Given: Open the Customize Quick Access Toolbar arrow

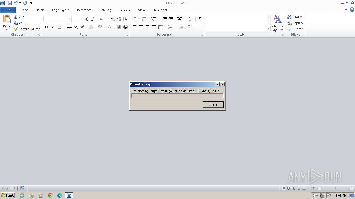Looking at the screenshot, I should pyautogui.click(x=31, y=3).
